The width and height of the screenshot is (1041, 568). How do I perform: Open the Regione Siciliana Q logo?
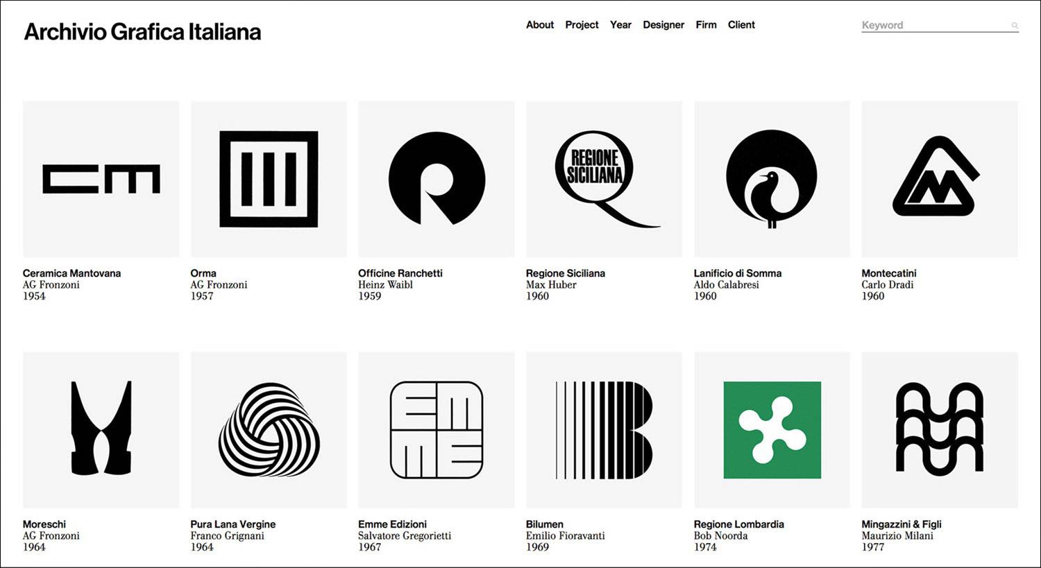(604, 179)
